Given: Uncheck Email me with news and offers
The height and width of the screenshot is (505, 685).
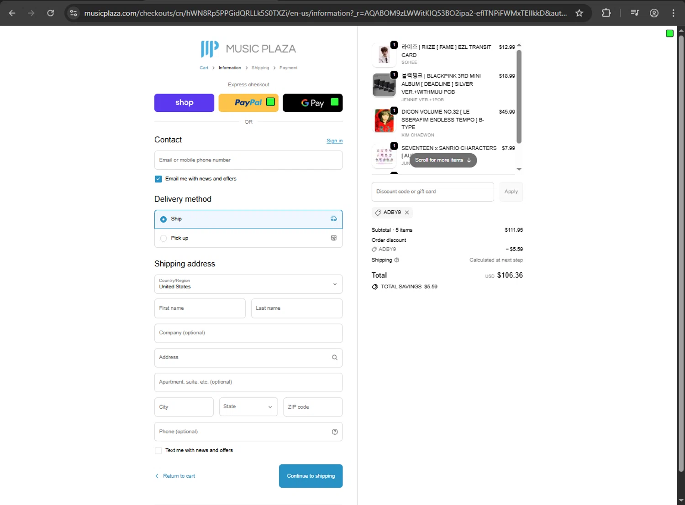Looking at the screenshot, I should click(158, 179).
